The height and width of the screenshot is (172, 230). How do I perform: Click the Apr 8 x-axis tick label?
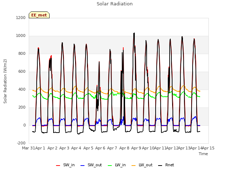124,148
